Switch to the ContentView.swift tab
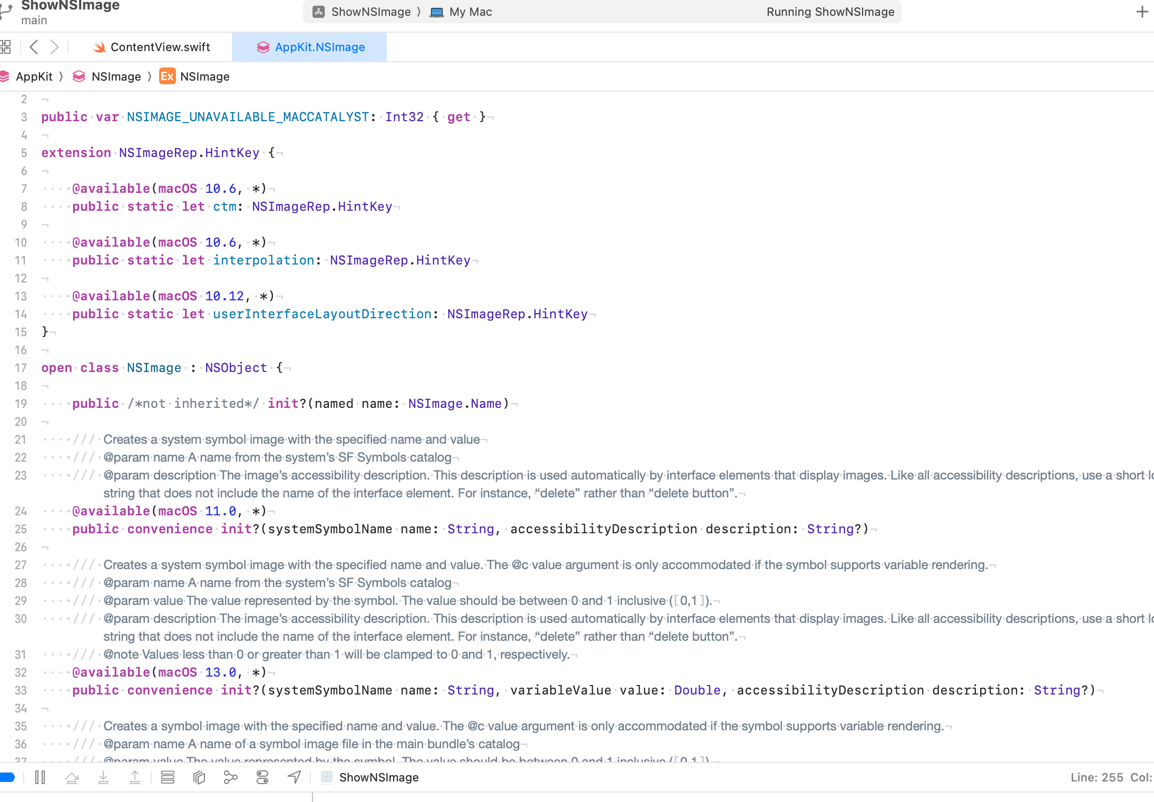The height and width of the screenshot is (802, 1154). pyautogui.click(x=152, y=47)
